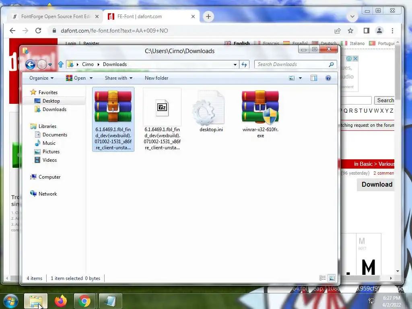The width and height of the screenshot is (412, 309).
Task: Select Libraries in navigation pane
Action: [x=47, y=126]
